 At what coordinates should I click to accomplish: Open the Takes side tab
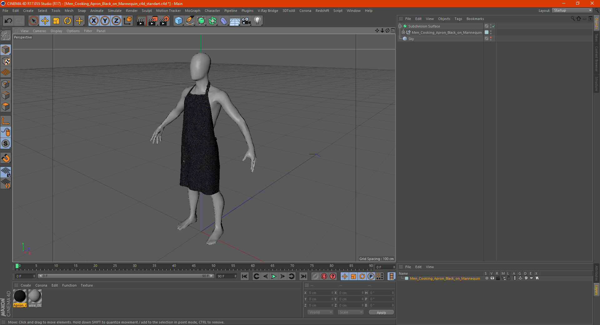coord(596,37)
